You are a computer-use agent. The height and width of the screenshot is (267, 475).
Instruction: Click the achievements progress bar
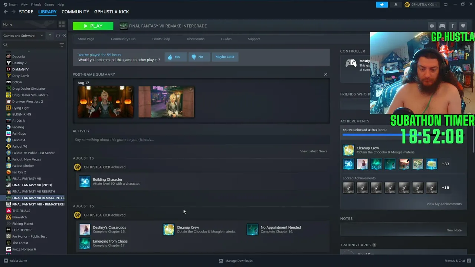tap(403, 135)
